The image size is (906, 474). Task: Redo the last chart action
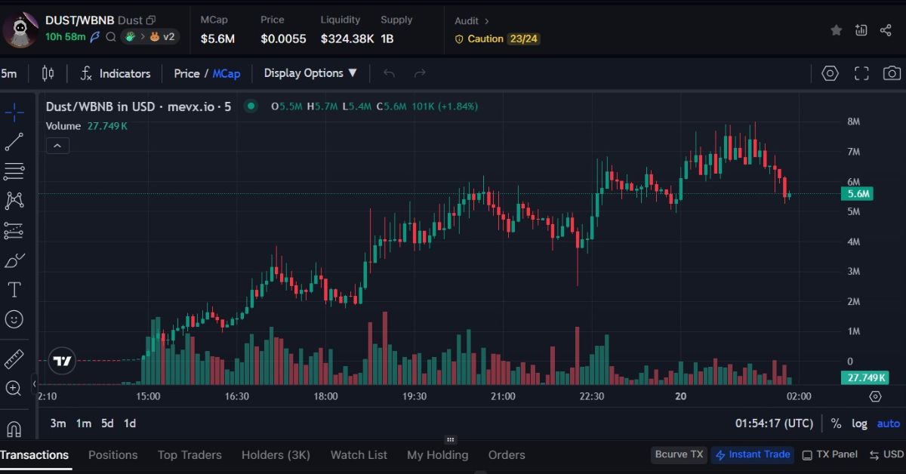click(421, 73)
